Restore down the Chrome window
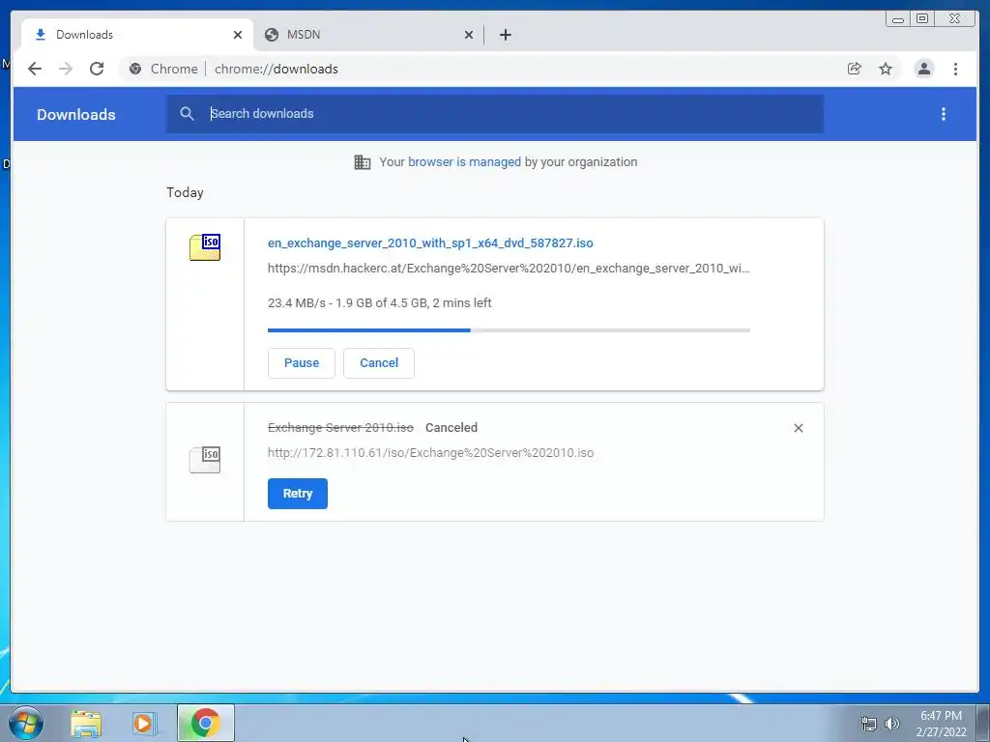 [922, 19]
